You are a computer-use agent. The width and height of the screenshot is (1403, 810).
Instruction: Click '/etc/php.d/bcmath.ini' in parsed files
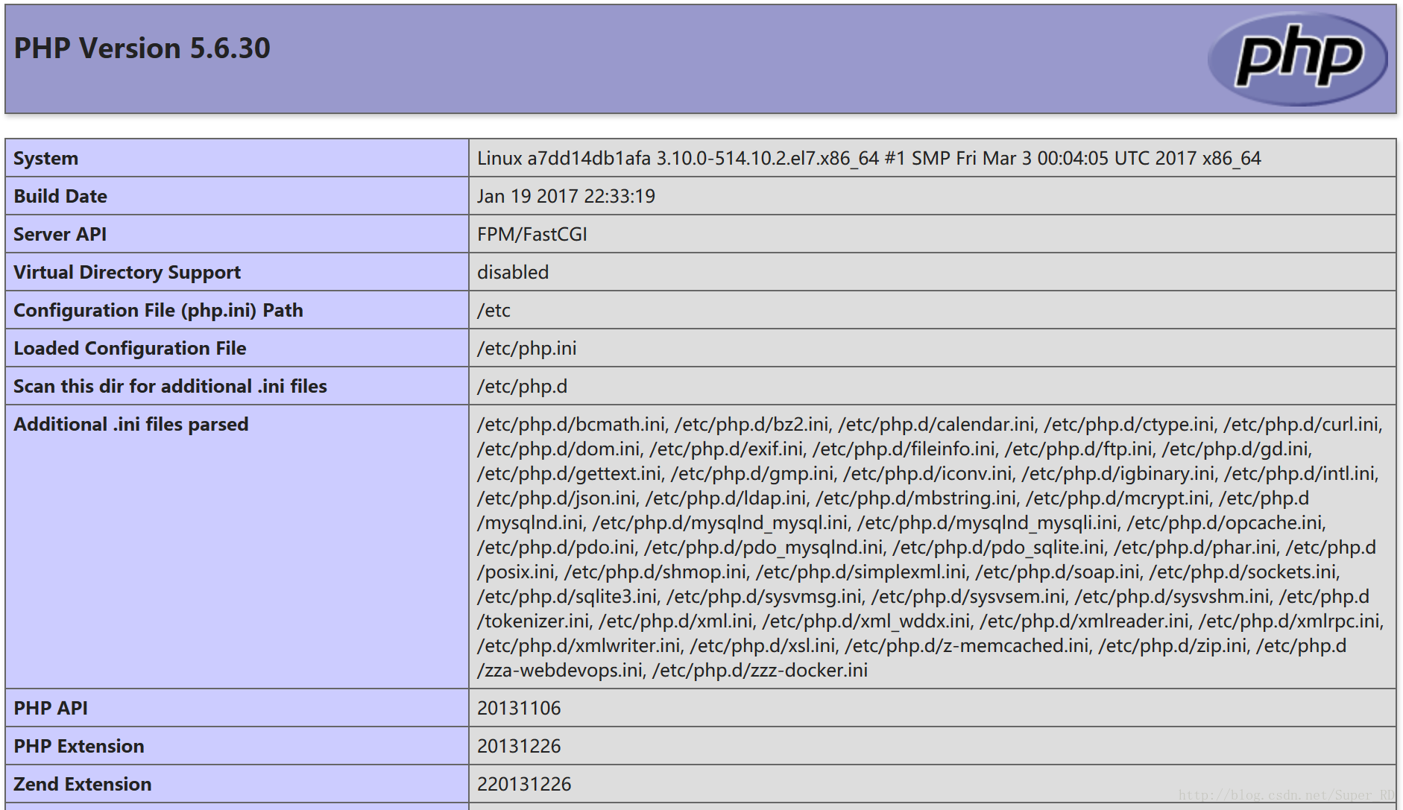(x=571, y=425)
